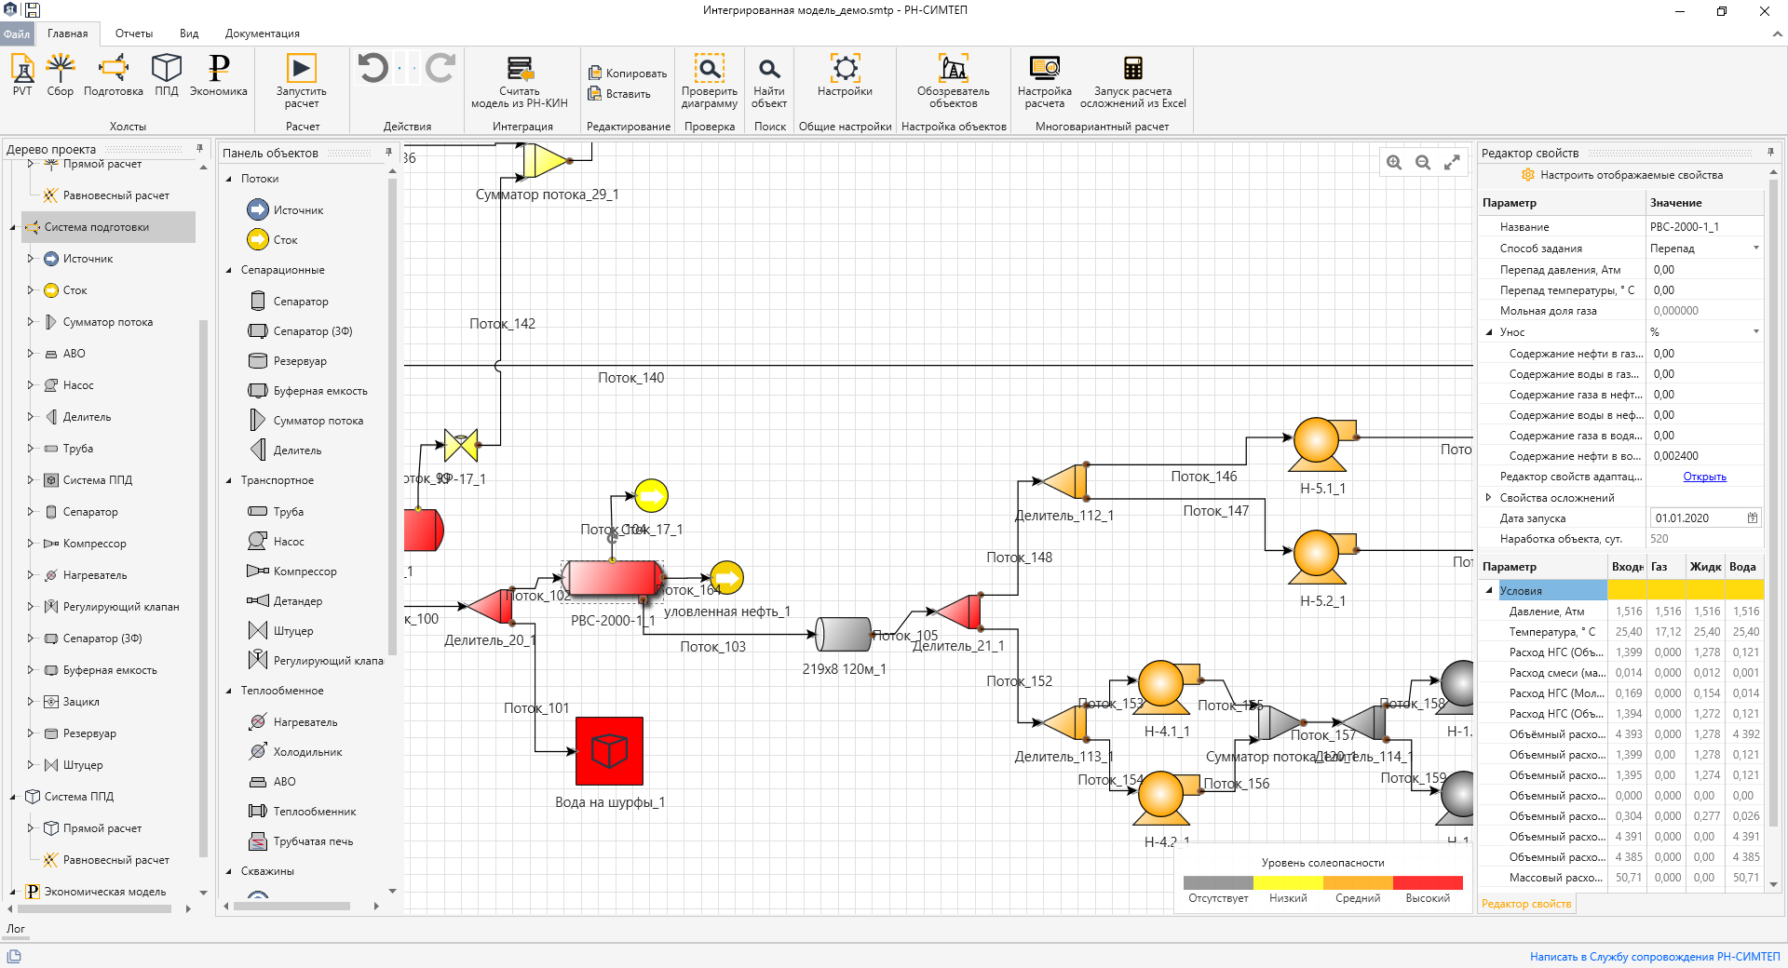Switch to Главная ribbon tab

(x=68, y=34)
